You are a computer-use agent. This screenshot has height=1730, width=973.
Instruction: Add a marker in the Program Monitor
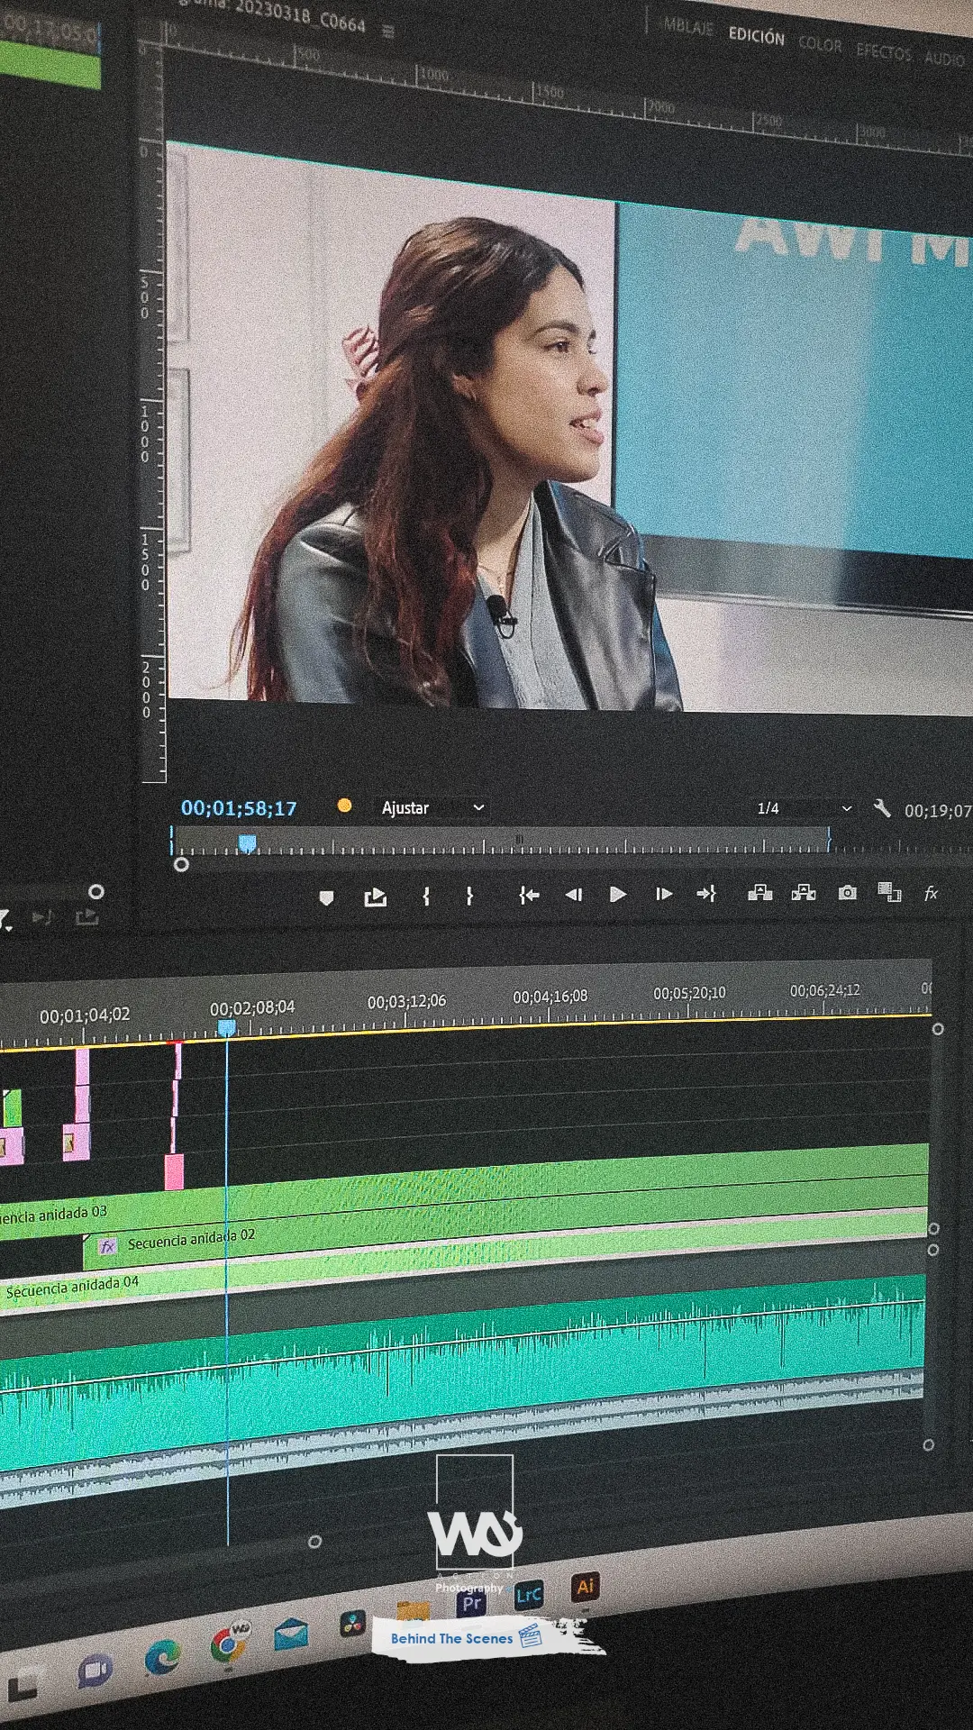[326, 897]
